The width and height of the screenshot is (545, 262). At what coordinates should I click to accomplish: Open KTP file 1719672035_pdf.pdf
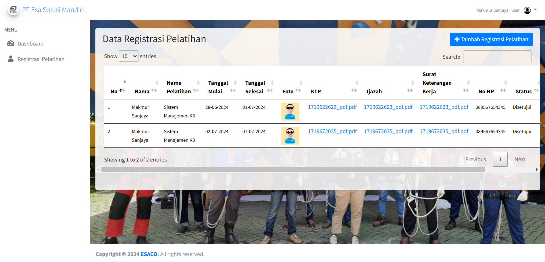[332, 131]
